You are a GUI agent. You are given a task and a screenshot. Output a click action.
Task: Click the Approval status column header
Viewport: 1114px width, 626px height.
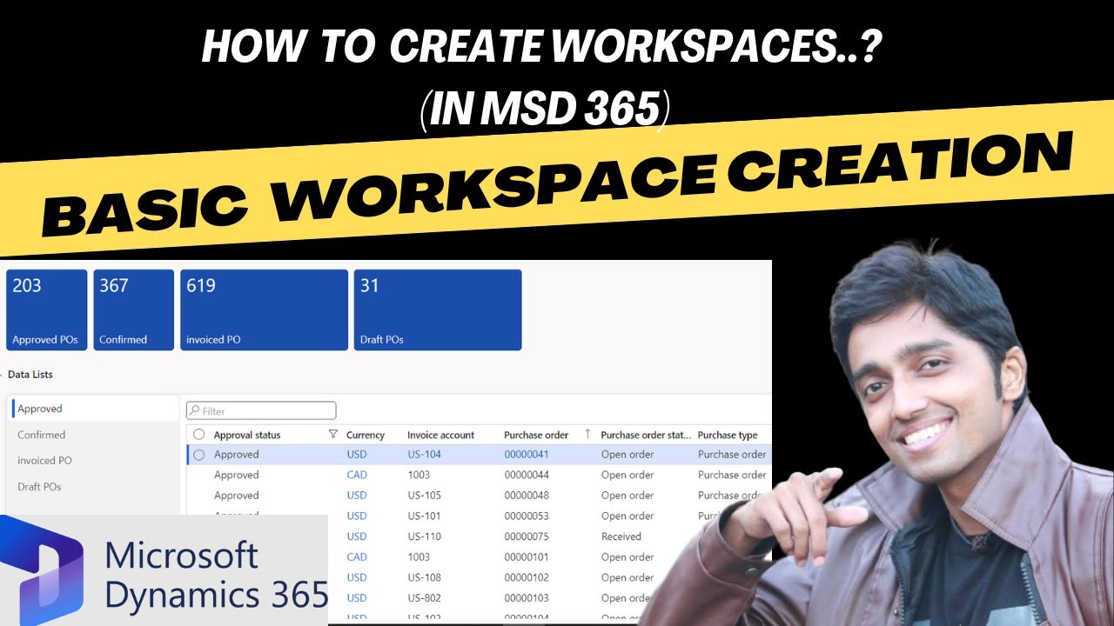(247, 435)
